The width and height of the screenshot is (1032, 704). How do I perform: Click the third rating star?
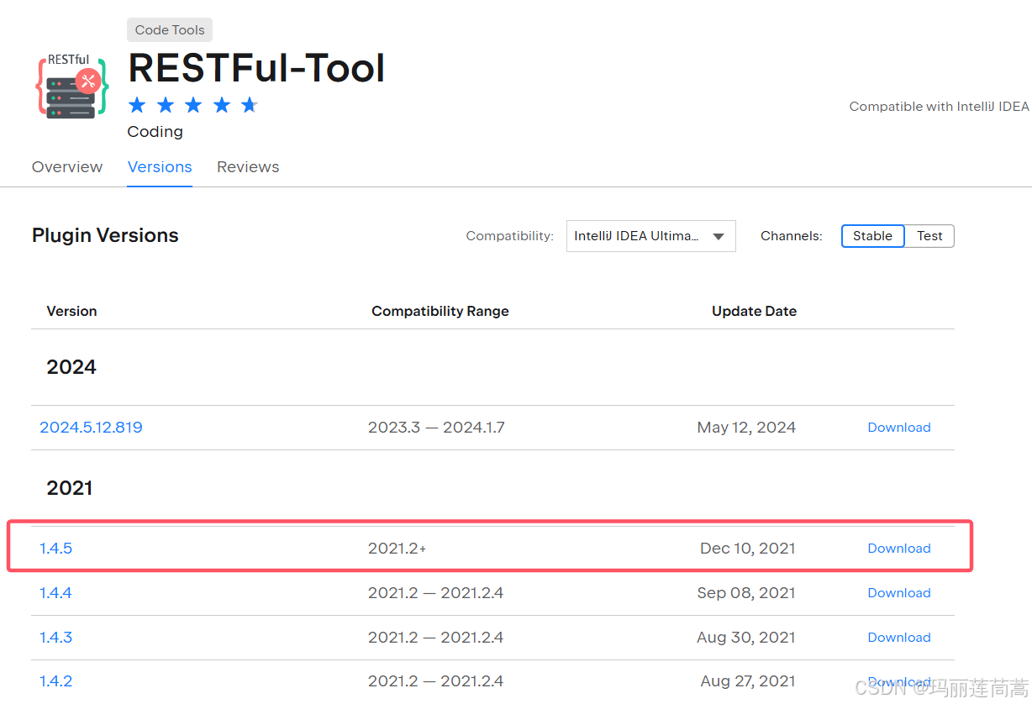192,104
